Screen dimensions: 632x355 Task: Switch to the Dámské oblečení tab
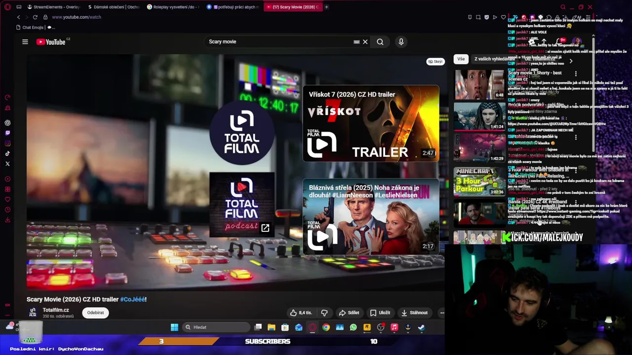pyautogui.click(x=114, y=7)
